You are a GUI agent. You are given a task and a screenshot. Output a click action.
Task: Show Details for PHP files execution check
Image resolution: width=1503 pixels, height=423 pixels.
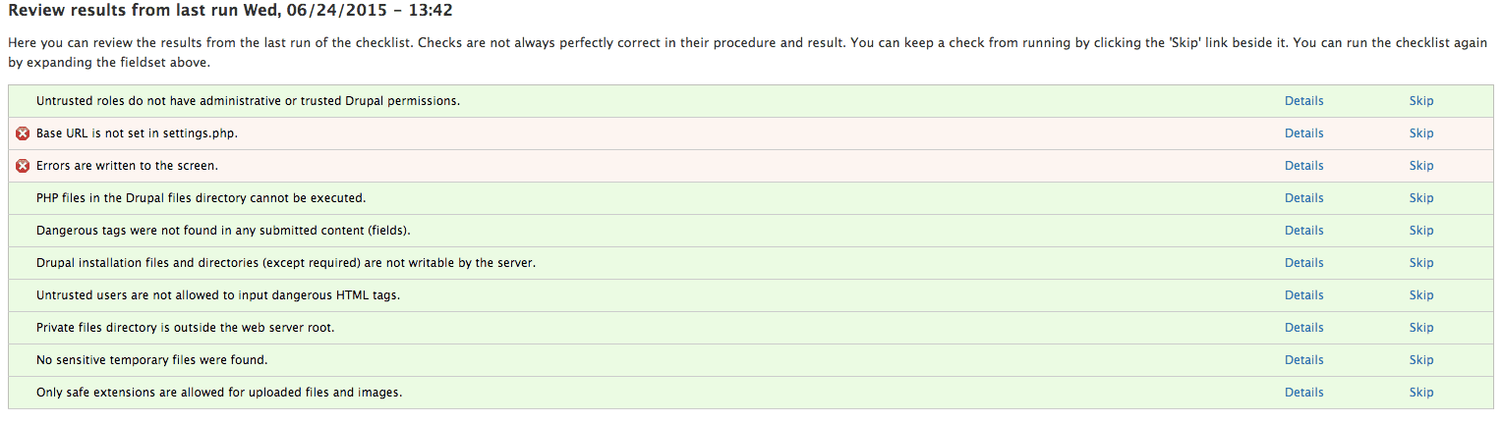pos(1303,198)
